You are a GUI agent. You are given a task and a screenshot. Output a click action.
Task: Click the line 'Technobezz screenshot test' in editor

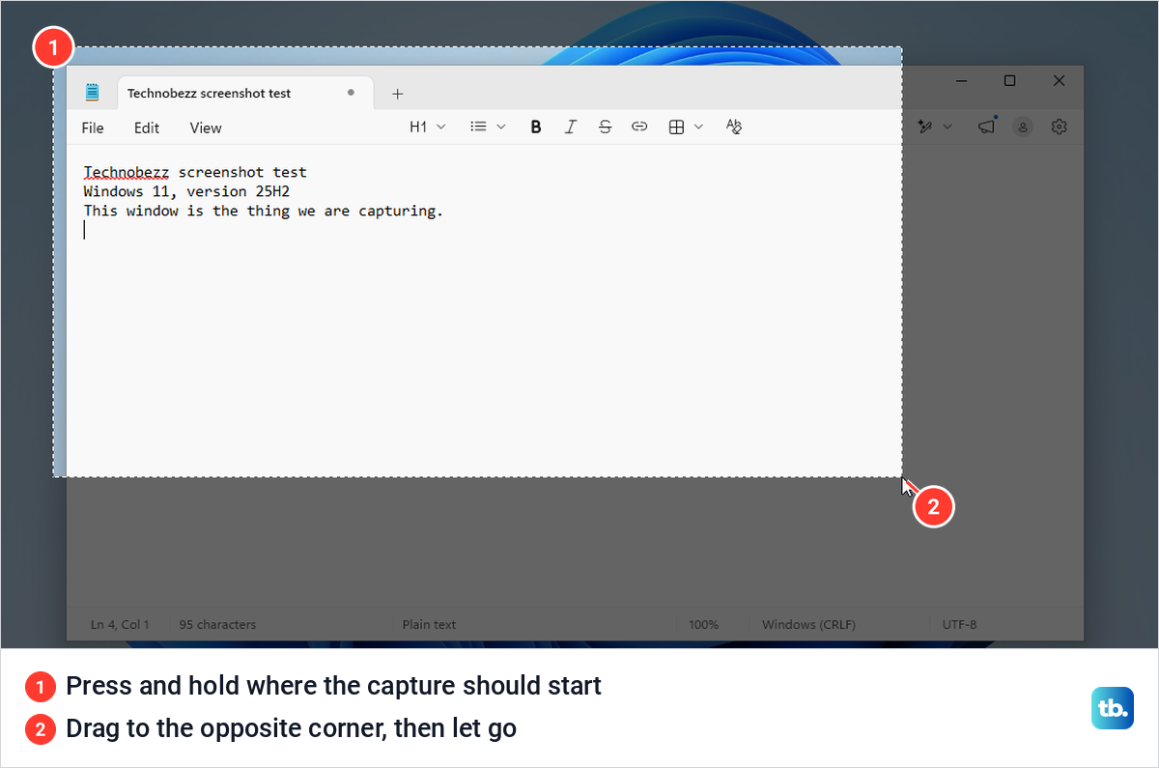click(195, 172)
